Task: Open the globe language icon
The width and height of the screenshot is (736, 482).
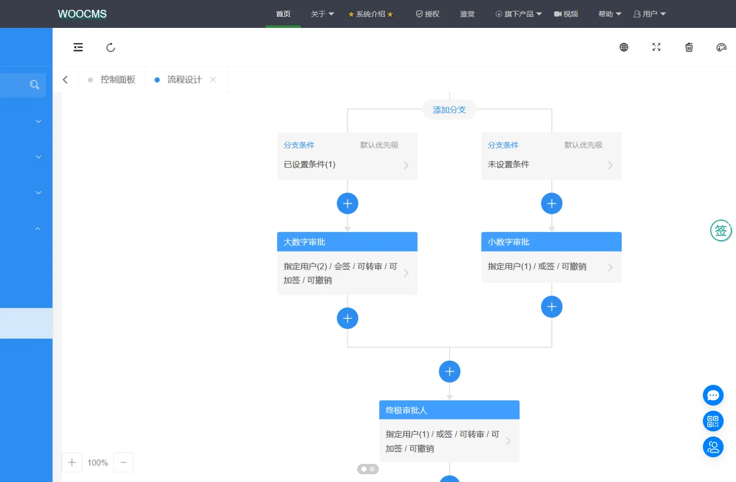Action: click(x=624, y=47)
